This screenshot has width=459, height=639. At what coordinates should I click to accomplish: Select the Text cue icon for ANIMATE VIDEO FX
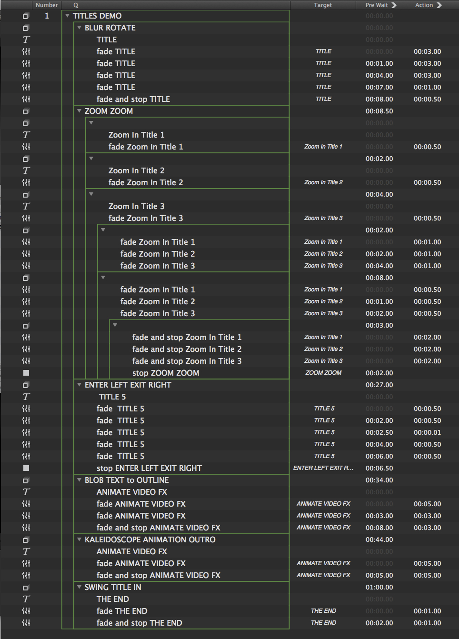[26, 492]
